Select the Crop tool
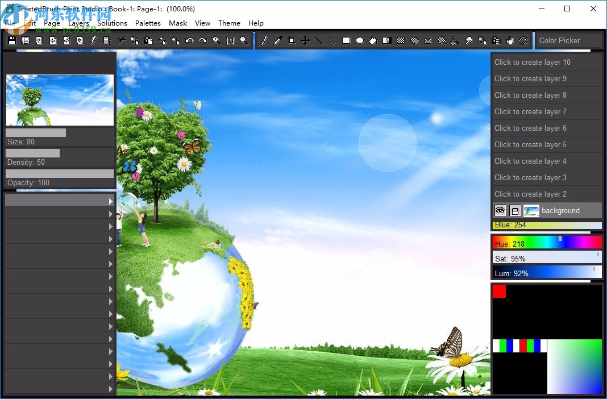607x399 pixels. tap(290, 40)
